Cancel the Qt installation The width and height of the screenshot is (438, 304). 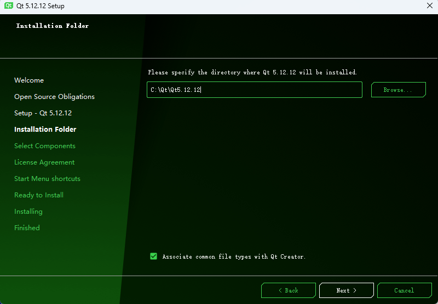tap(404, 290)
